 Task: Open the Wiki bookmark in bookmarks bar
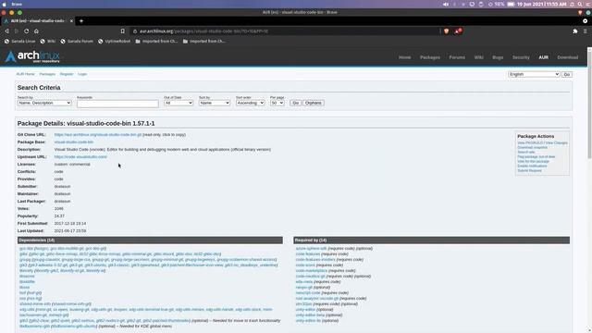click(48, 41)
